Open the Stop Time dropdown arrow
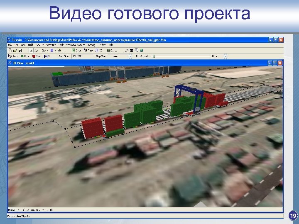Image resolution: width=299 pixels, height=224 pixels. tap(130, 56)
